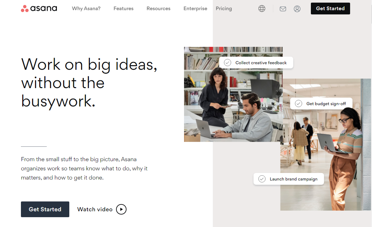Viewport: 372px width, 227px height.
Task: Click the Collect creative feedback task text
Action: point(261,63)
